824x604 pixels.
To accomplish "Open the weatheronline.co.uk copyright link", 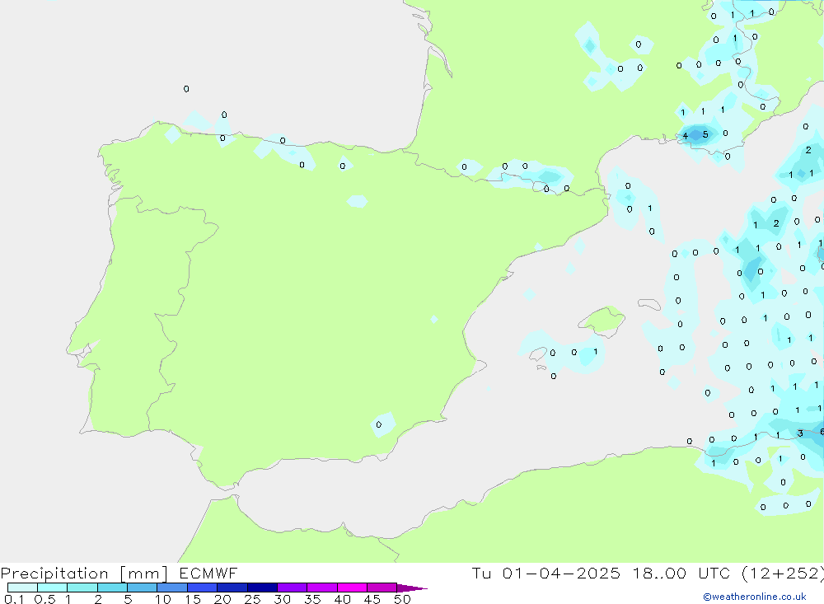I will tap(755, 597).
